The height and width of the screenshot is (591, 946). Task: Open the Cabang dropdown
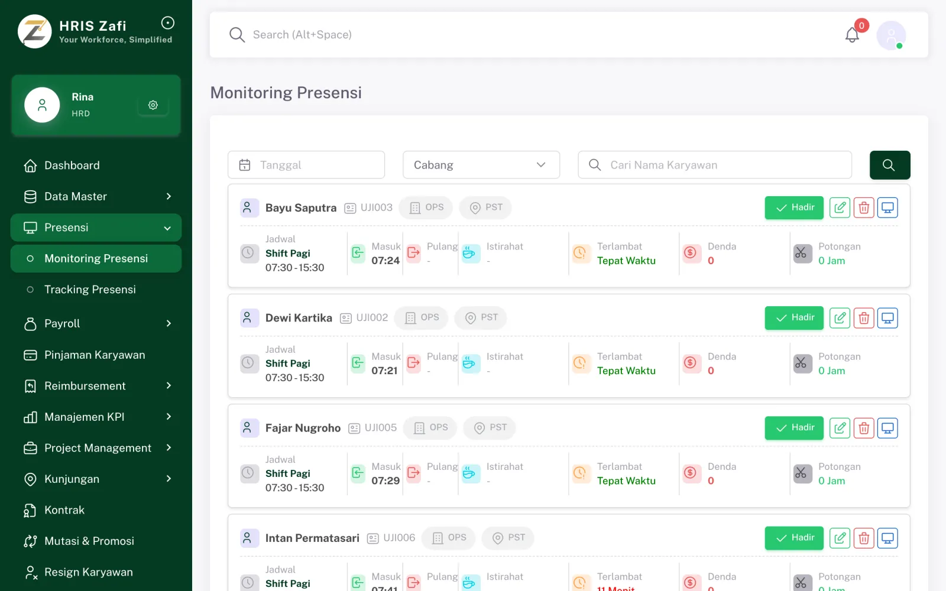(x=481, y=165)
